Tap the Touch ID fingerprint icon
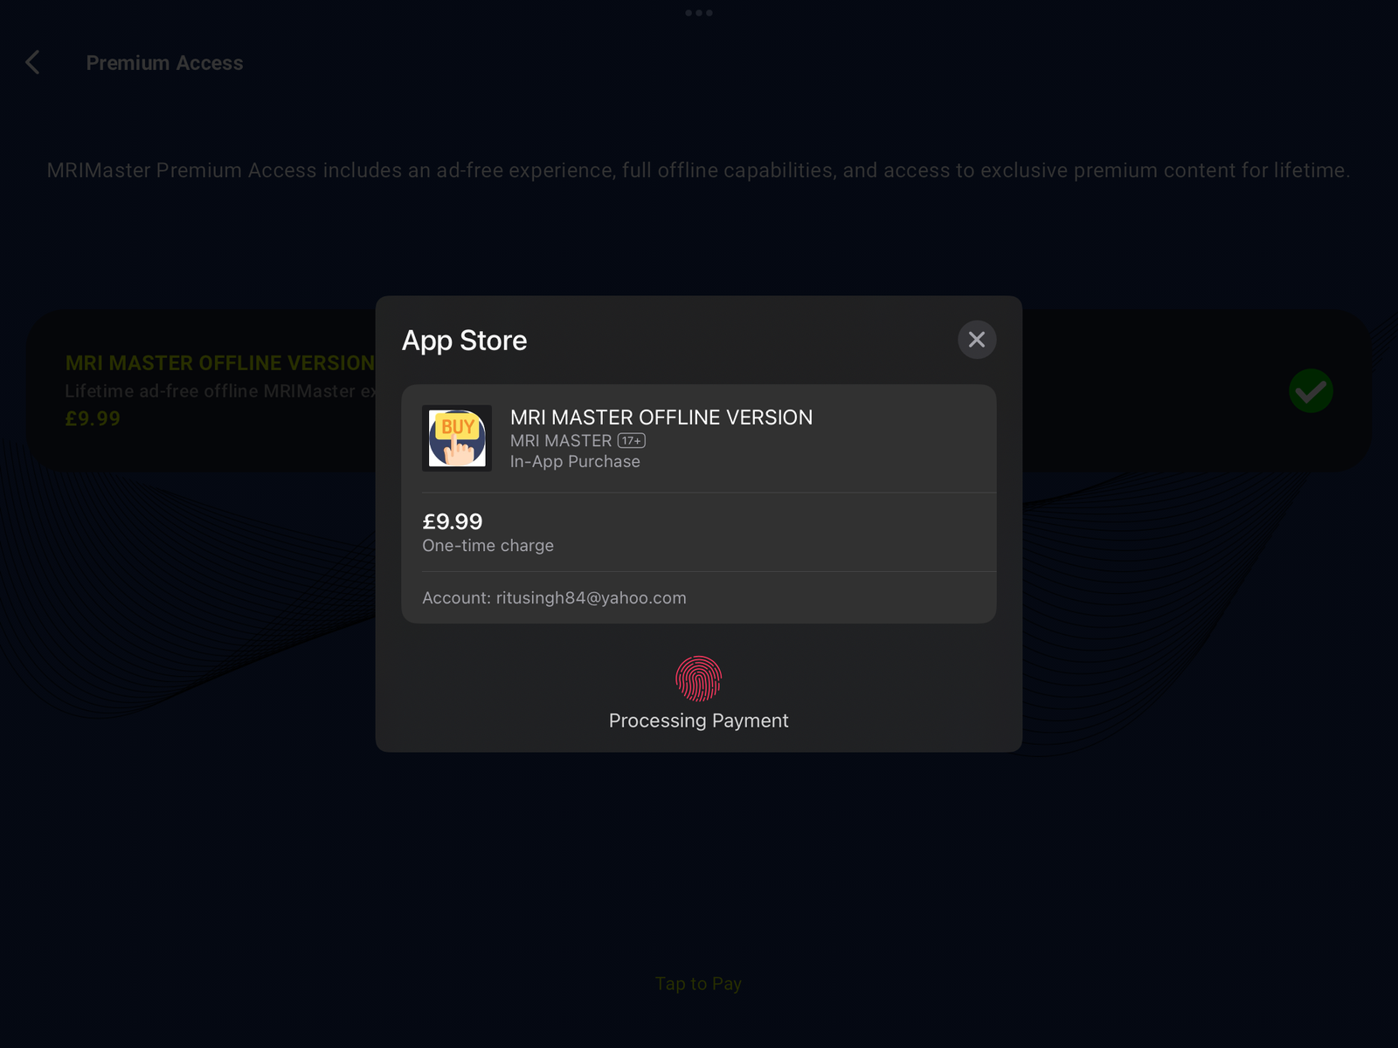The width and height of the screenshot is (1398, 1048). pos(699,679)
